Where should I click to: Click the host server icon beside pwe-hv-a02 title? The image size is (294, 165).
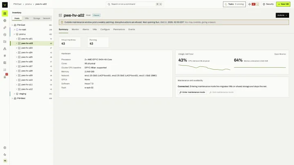coord(60,15)
